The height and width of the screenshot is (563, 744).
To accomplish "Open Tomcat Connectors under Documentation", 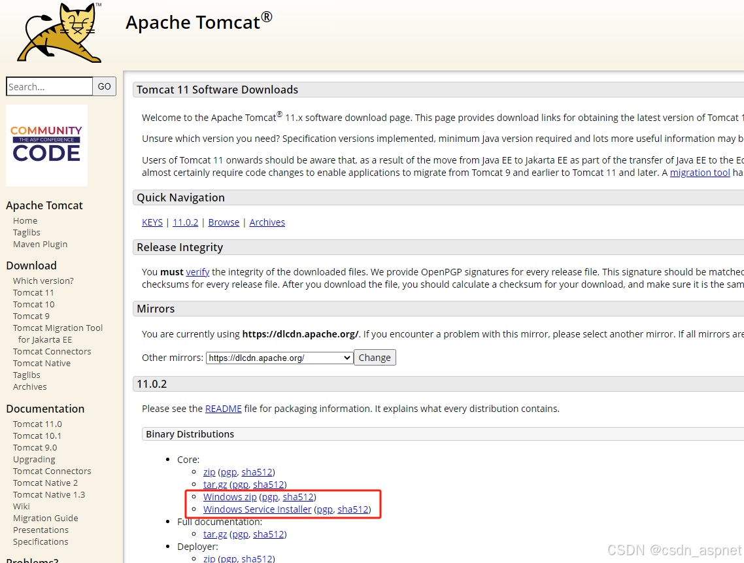I will pos(52,471).
